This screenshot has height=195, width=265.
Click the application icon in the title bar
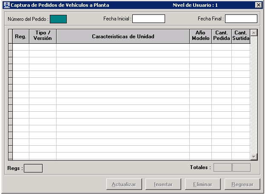pos(6,5)
